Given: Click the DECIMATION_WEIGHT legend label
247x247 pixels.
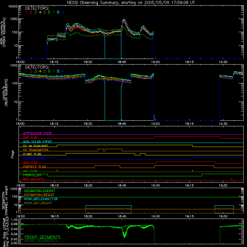Looking at the screenshot, I should [x=39, y=195].
